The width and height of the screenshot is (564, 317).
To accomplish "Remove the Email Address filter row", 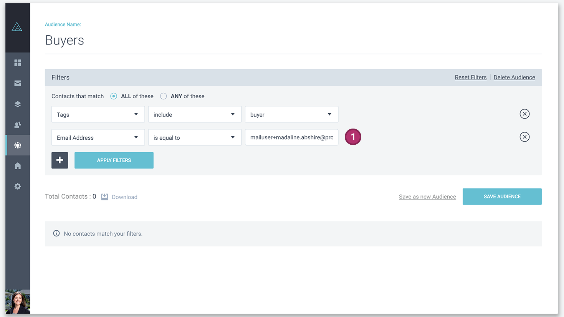I will pos(524,137).
